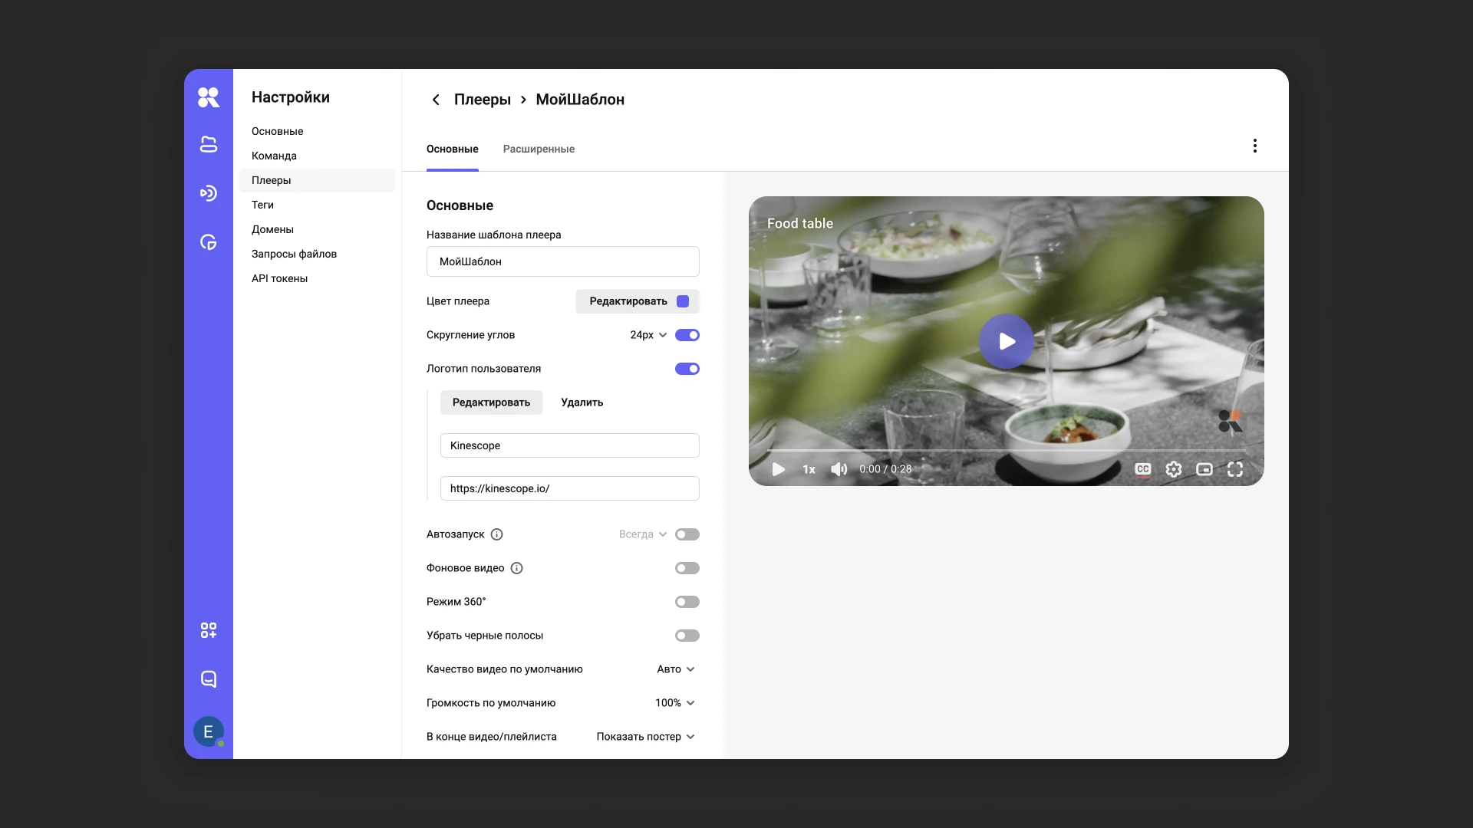Click Удалить to remove the logo

tap(582, 402)
